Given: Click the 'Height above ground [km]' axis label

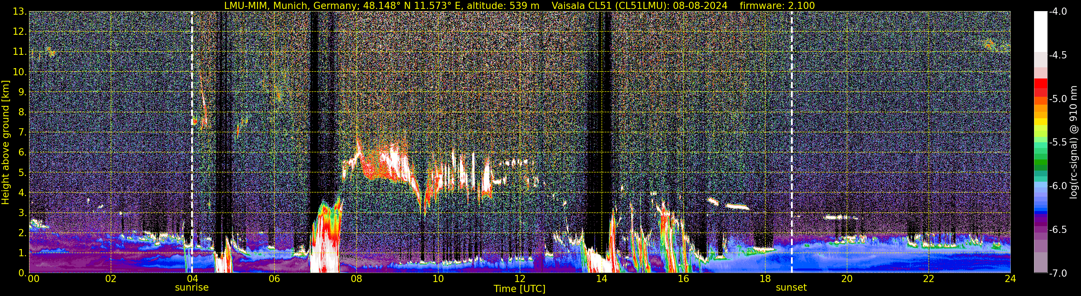Looking at the screenshot, I should (x=5, y=142).
